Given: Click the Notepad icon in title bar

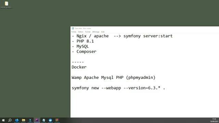Looking at the screenshot, I should pos(73,28).
